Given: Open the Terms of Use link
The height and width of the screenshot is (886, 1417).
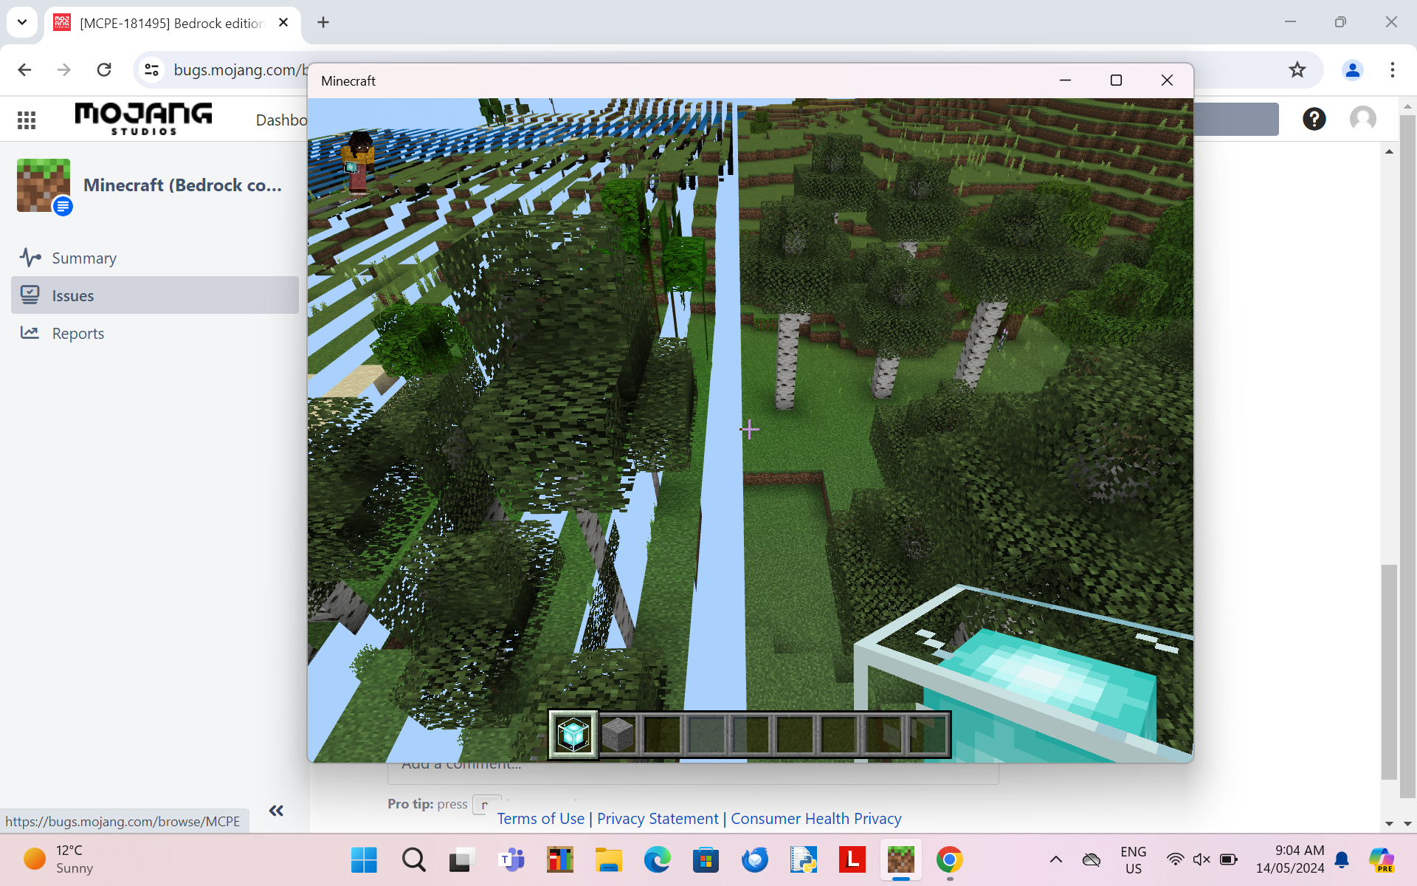Looking at the screenshot, I should click(x=540, y=819).
